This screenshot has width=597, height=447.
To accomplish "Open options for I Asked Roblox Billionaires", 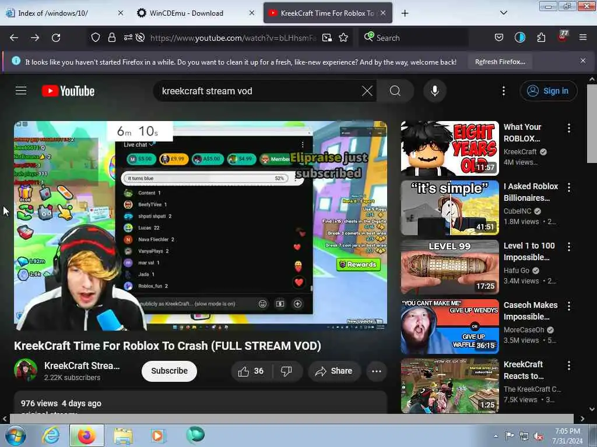I will 569,187.
